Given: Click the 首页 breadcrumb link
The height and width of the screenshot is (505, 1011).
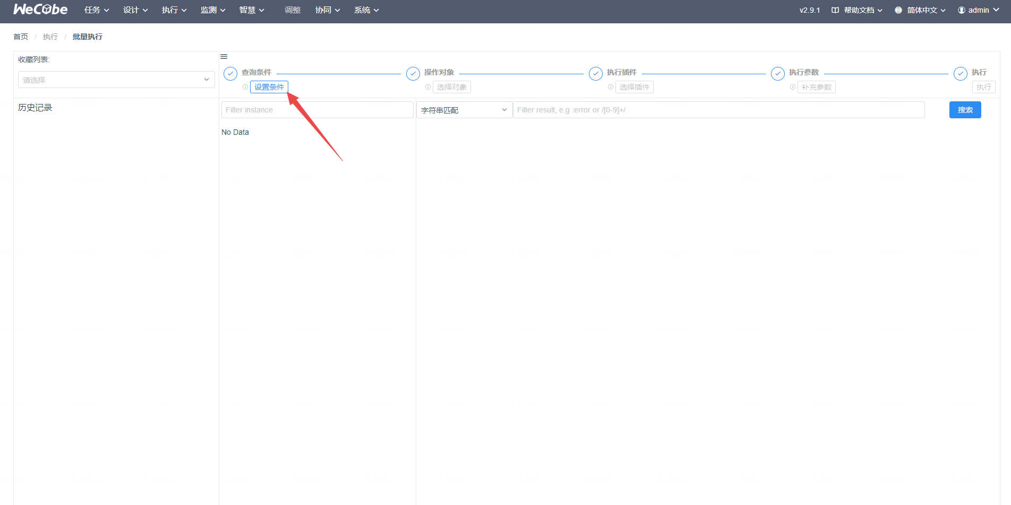Looking at the screenshot, I should point(21,37).
